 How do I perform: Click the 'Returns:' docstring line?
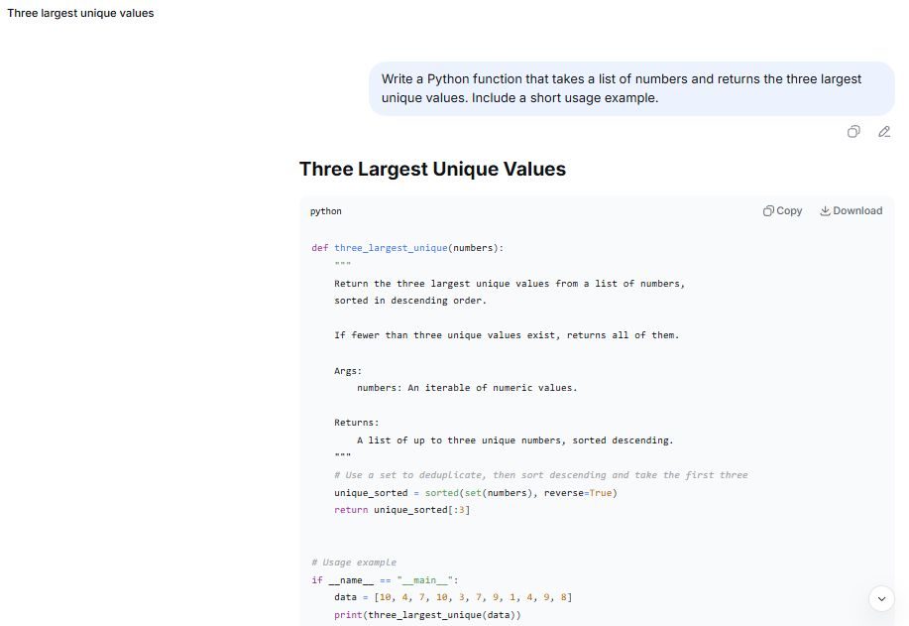coord(357,423)
